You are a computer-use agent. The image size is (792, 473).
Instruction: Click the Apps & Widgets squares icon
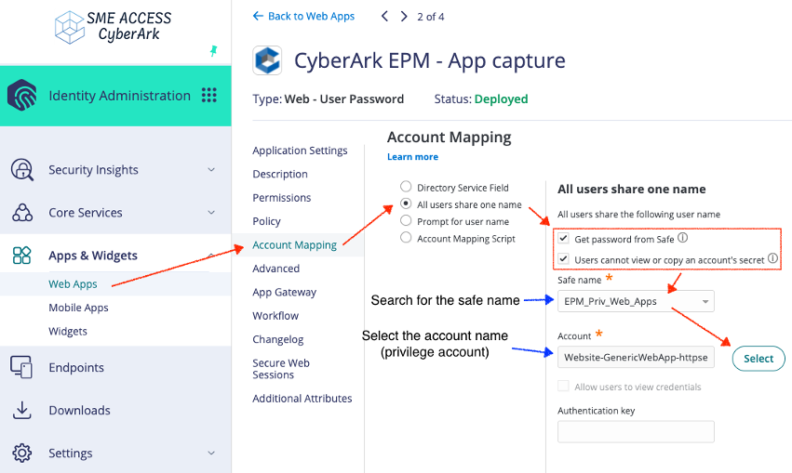click(21, 256)
